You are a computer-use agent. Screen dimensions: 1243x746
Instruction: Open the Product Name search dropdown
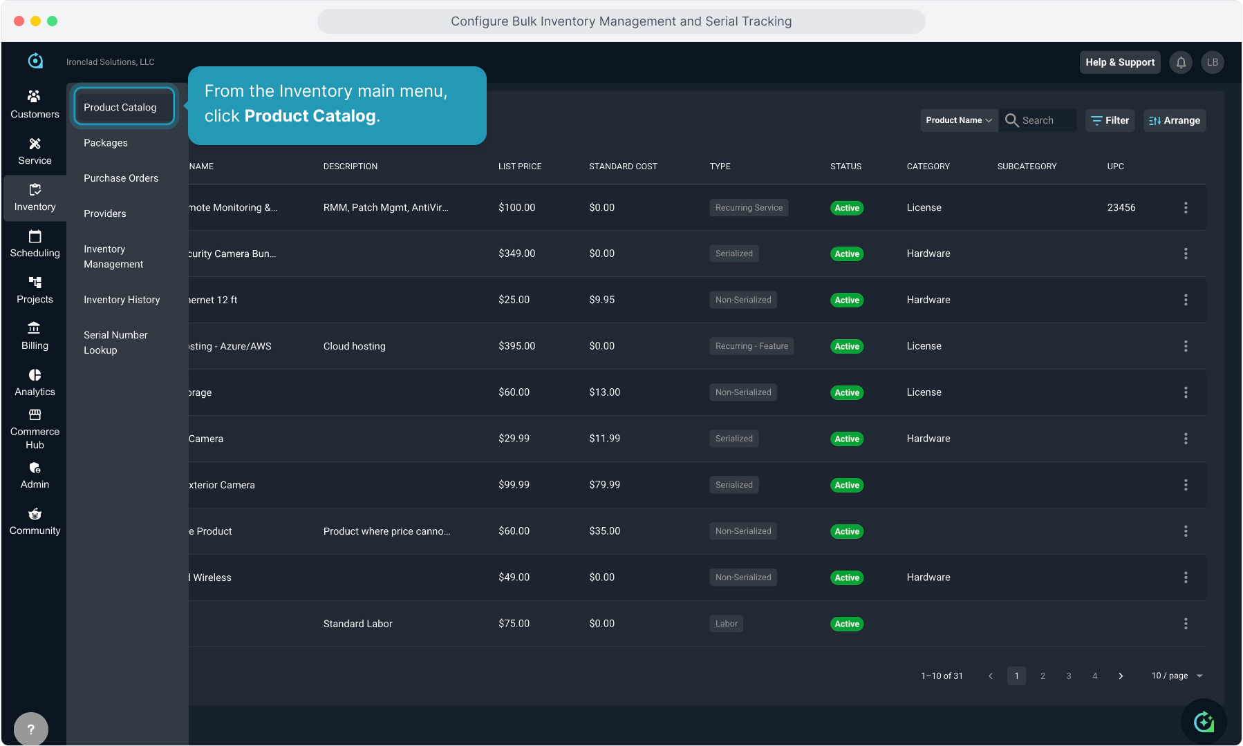[959, 120]
